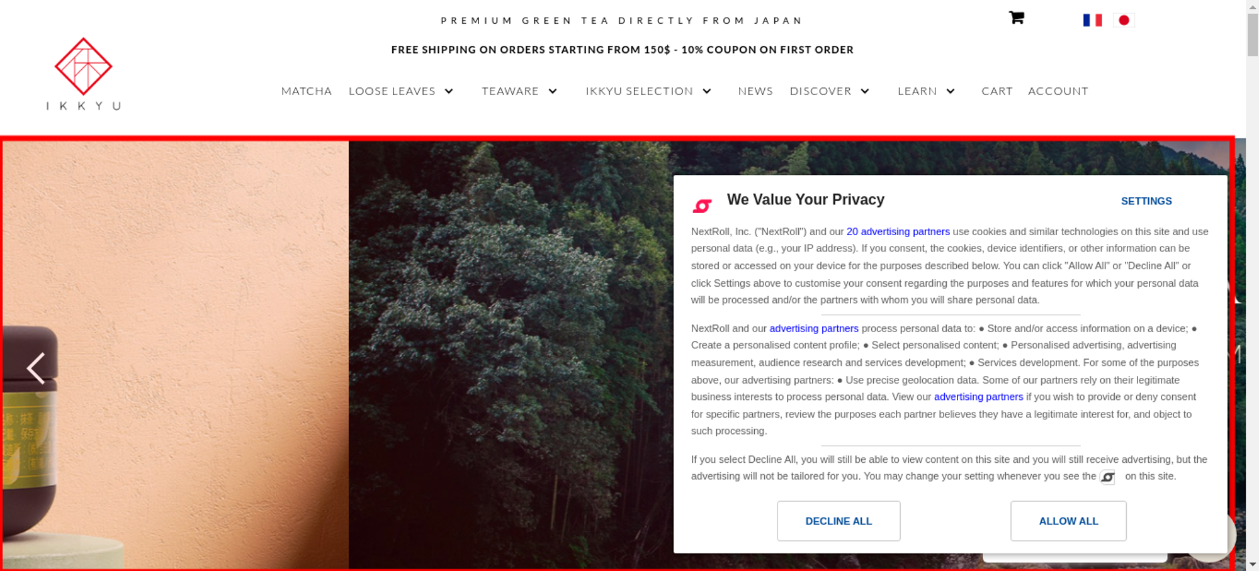The height and width of the screenshot is (571, 1259).
Task: Click the small NextRoll settings badge icon
Action: 1107,477
